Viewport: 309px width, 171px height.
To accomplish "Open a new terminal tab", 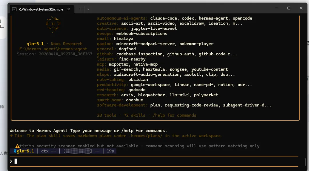I will (x=80, y=9).
